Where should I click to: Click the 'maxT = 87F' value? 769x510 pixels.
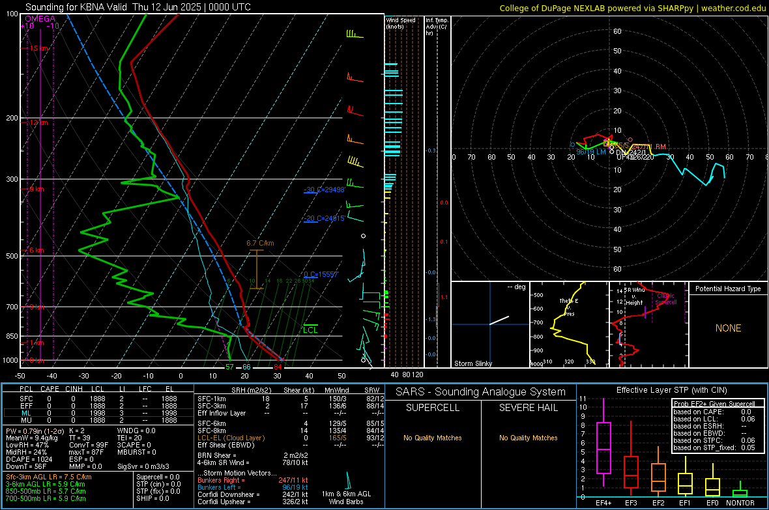[86, 452]
